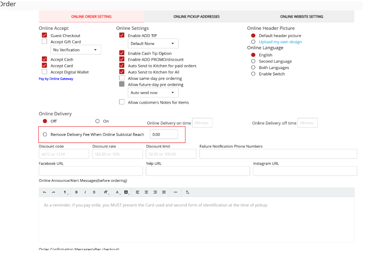The image size is (374, 266).
Task: Click the Discount code field
Action: click(64, 154)
